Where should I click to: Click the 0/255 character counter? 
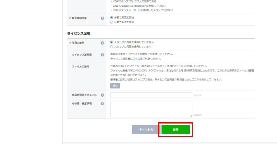coord(197,95)
